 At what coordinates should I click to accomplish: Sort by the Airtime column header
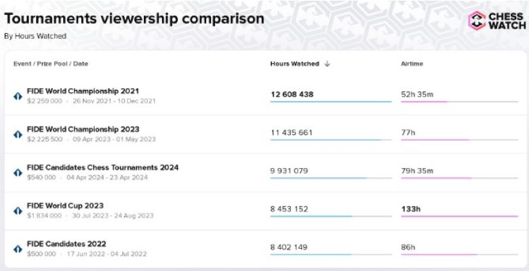click(412, 64)
